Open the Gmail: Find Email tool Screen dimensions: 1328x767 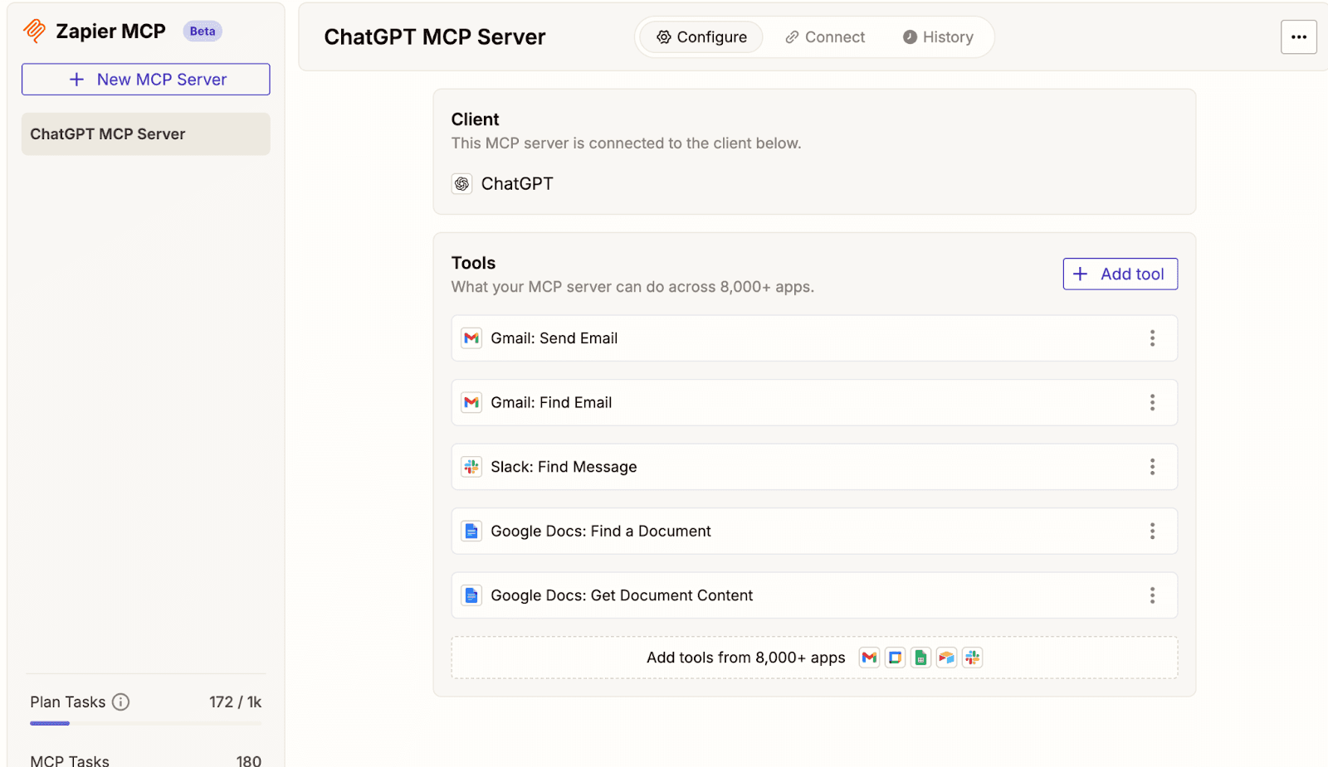click(x=814, y=403)
